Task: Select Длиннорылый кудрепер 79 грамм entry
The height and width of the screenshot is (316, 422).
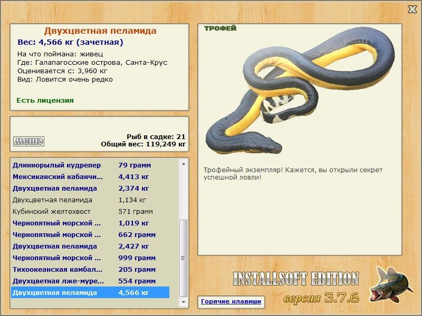Action: (90, 165)
